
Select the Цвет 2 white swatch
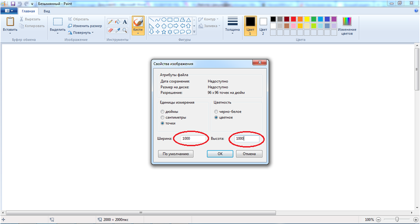pyautogui.click(x=263, y=21)
